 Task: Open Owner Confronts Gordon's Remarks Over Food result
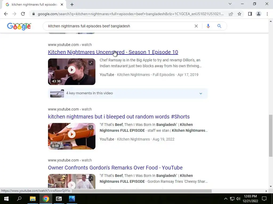coord(115,168)
